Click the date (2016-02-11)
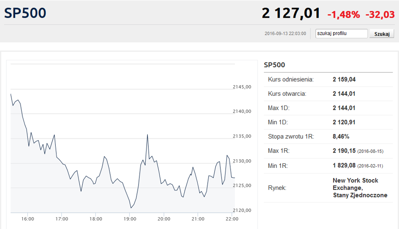This screenshot has height=229, width=399. (370, 166)
